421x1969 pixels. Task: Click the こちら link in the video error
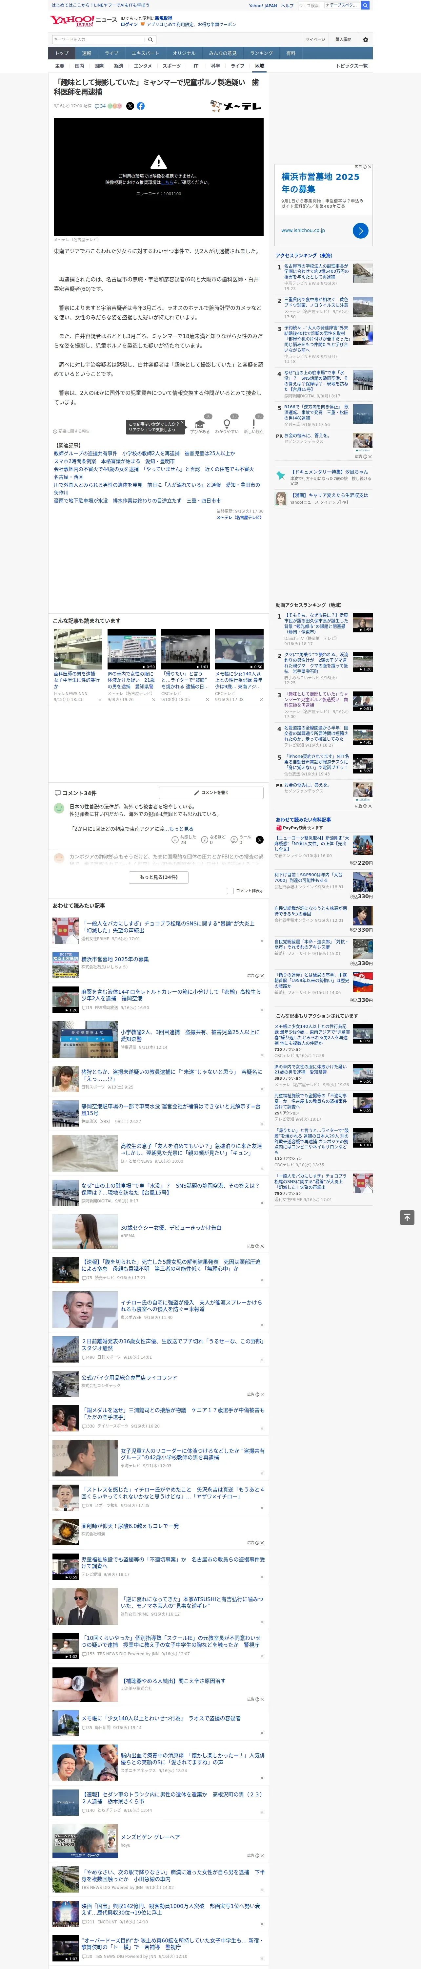tap(167, 183)
